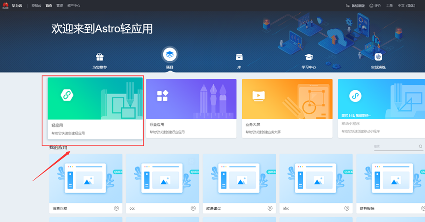Click the 即将上线, 敬请期待 banner text
Viewport: 425px width, 222px height.
point(356,116)
